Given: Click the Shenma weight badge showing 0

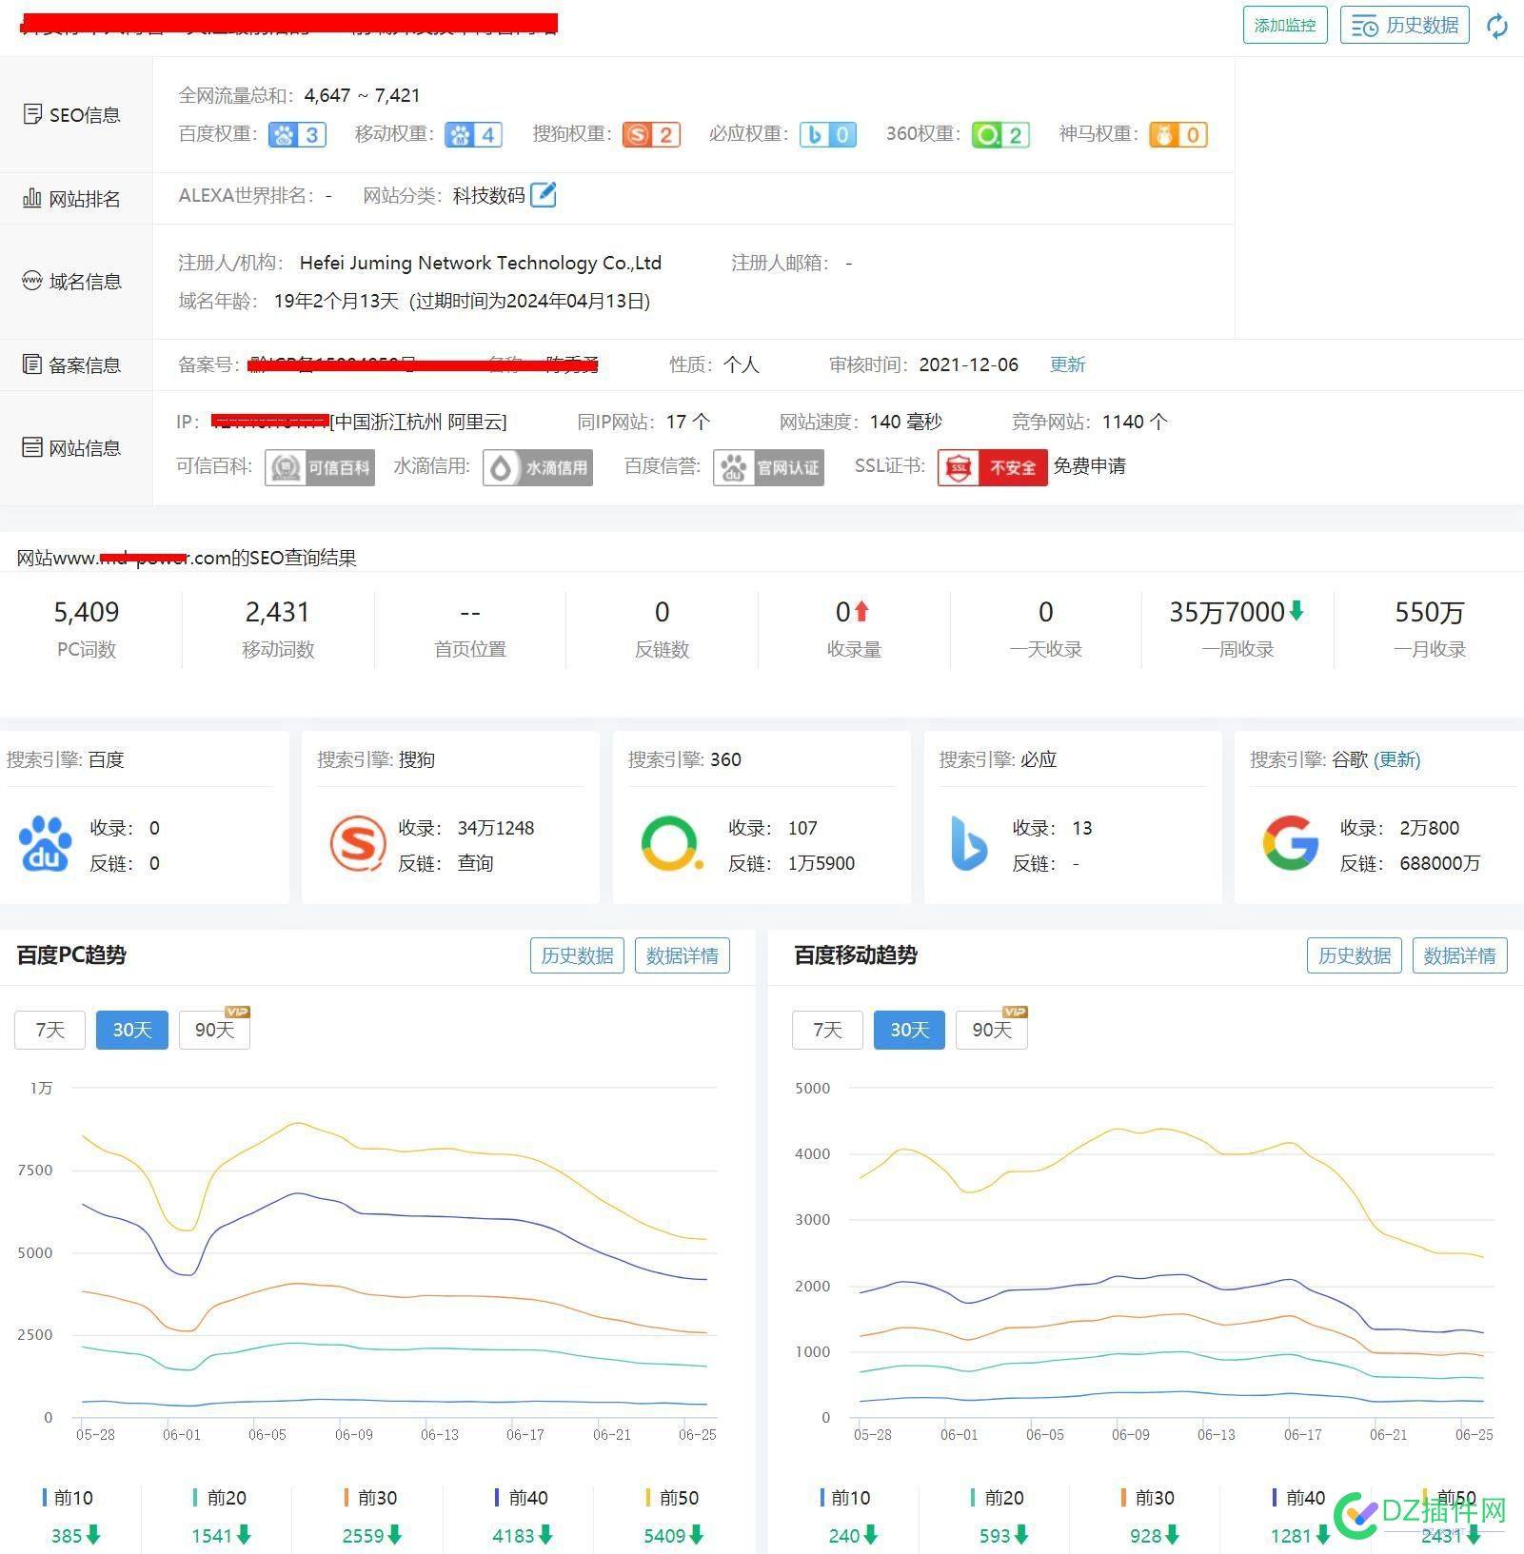Looking at the screenshot, I should pyautogui.click(x=1178, y=135).
